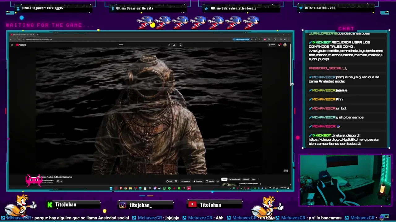Open a new browser tab
Screen dimensions: 396x222
(x=37, y=35)
